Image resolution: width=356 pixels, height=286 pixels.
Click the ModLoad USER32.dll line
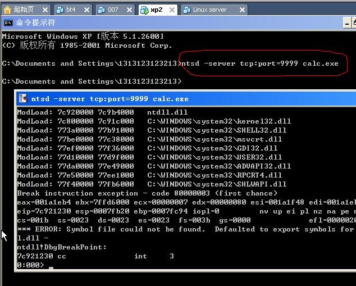point(149,157)
